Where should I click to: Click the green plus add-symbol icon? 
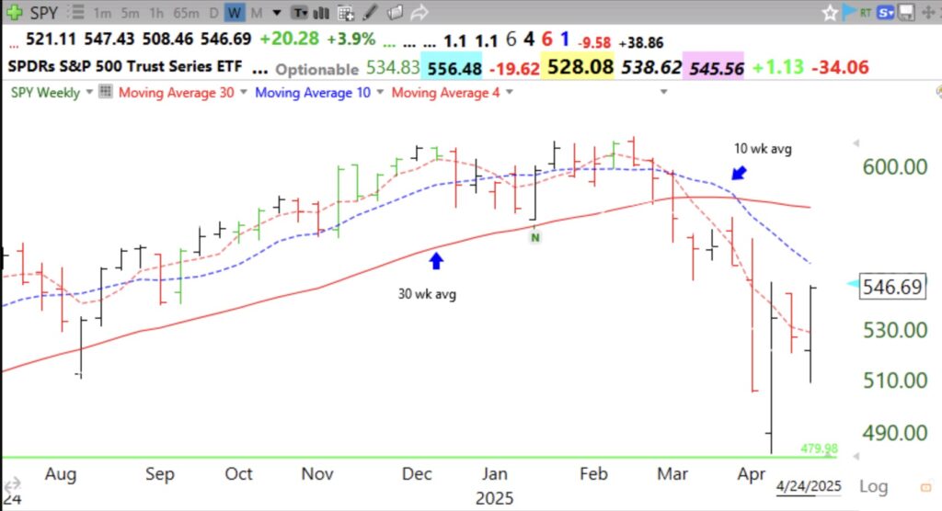(15, 12)
